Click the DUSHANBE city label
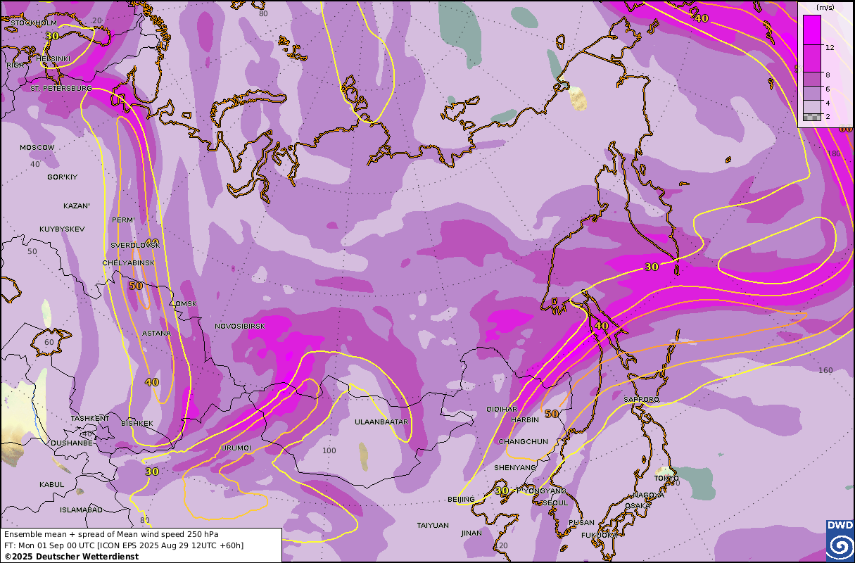 (x=71, y=443)
